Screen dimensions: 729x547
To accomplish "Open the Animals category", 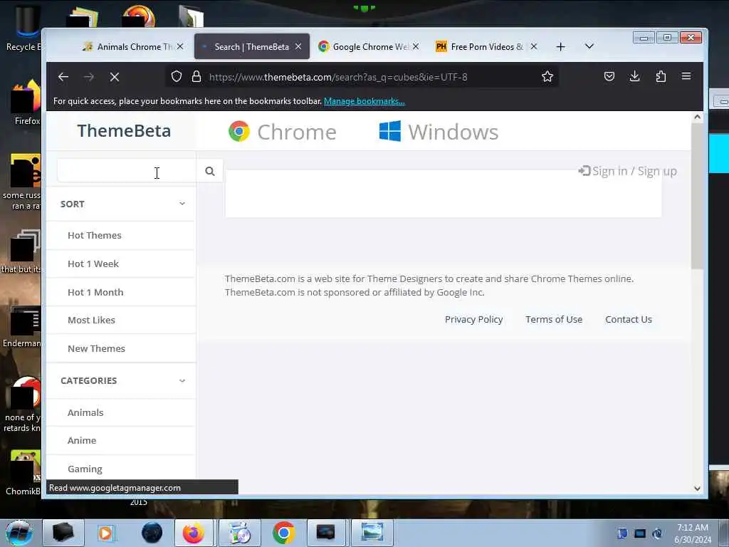I will 85,412.
